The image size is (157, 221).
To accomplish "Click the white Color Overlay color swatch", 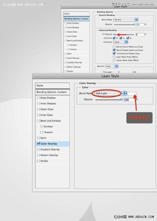I will coord(132,94).
